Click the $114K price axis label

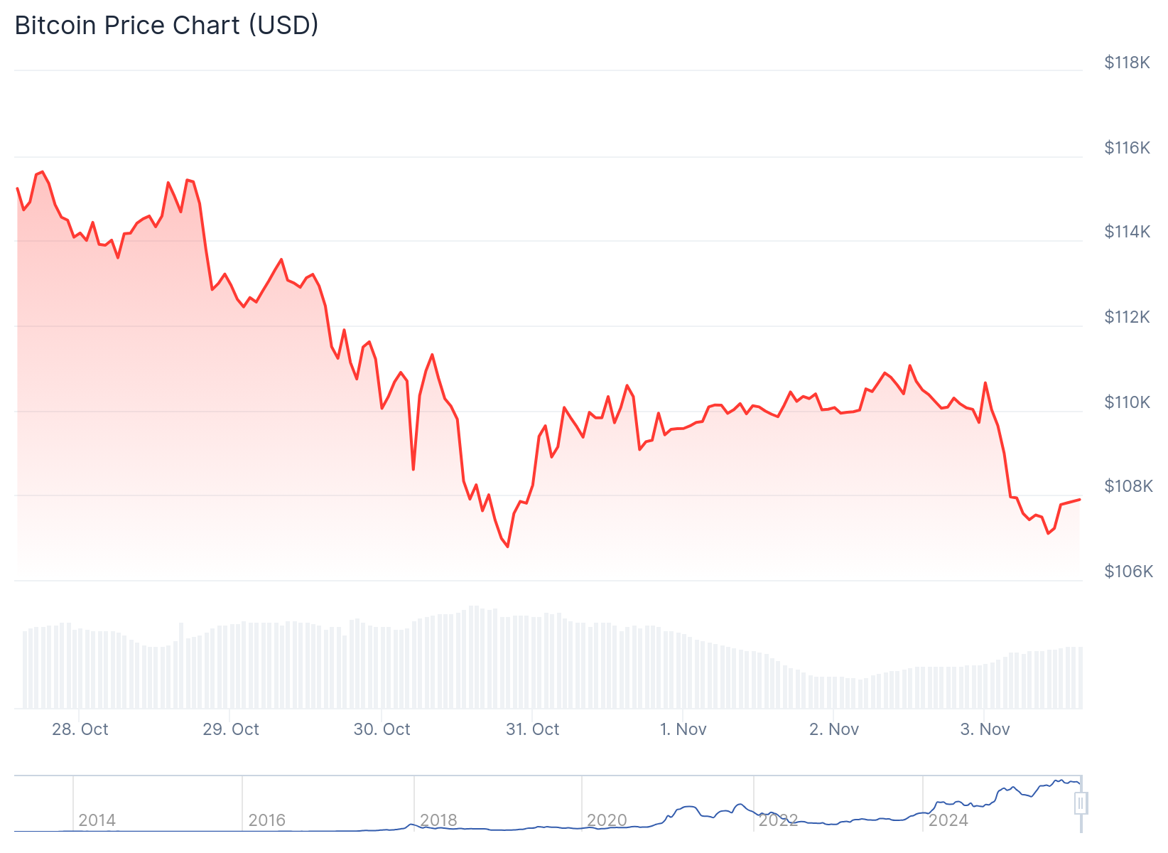click(x=1127, y=232)
